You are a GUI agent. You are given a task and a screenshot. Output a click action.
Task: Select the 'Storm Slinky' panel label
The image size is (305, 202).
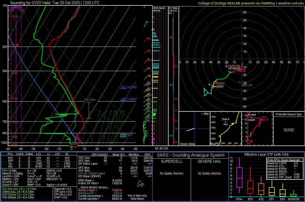(x=187, y=144)
